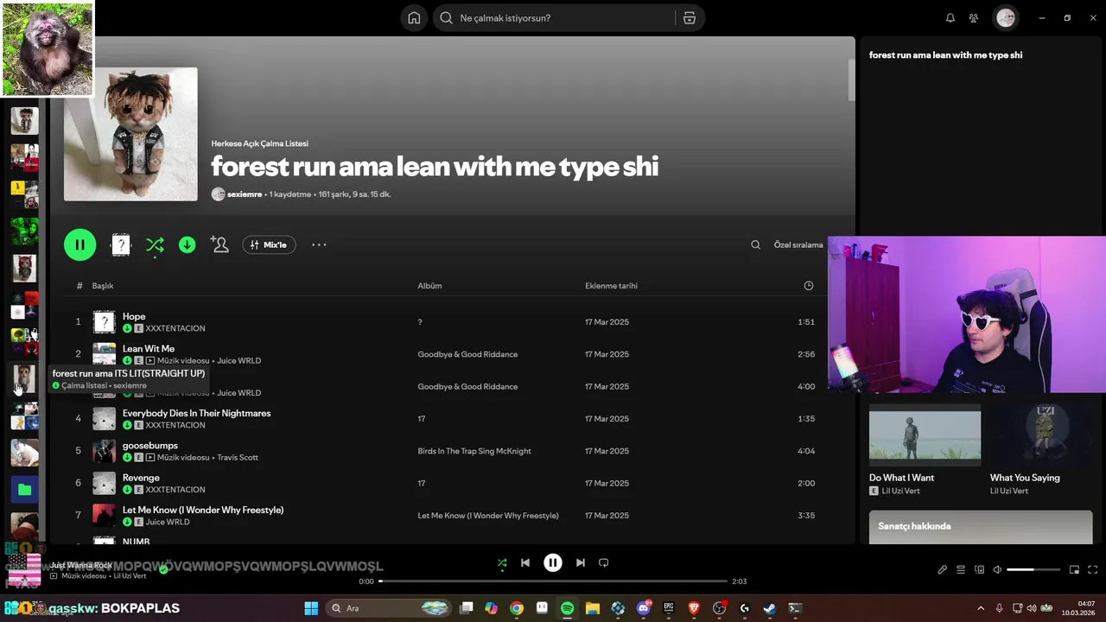1106x622 pixels.
Task: Select the Revenge track row title
Action: (x=141, y=478)
